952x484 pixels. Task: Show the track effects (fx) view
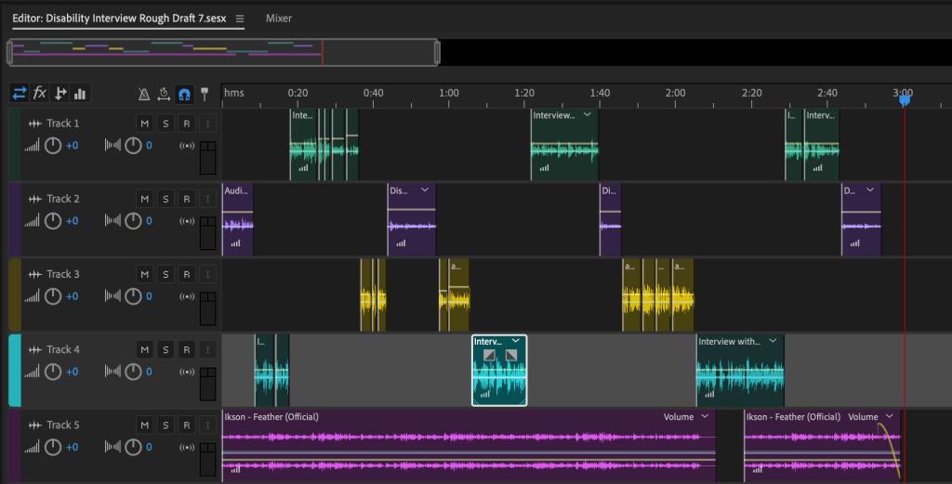pos(40,93)
